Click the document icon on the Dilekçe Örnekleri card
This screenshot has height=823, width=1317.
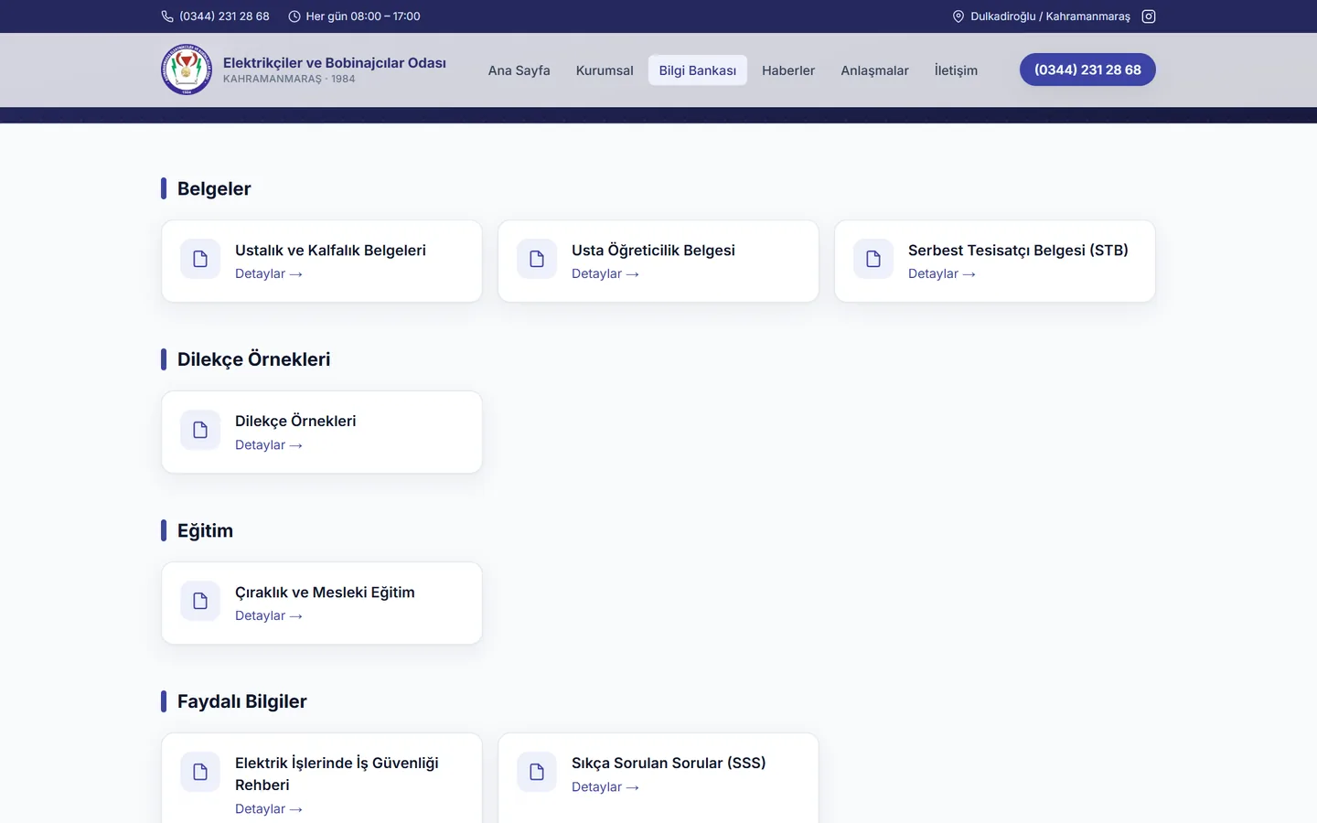tap(200, 430)
